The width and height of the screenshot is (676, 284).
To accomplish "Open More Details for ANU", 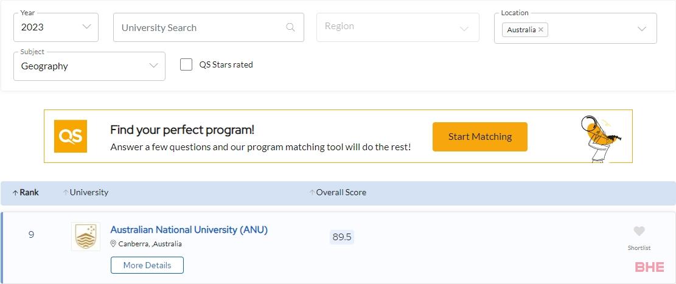I will click(x=147, y=265).
